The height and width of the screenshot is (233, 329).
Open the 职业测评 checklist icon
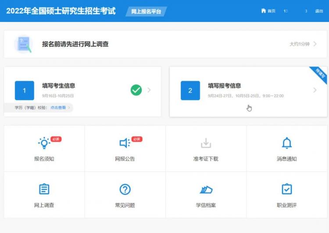287,189
